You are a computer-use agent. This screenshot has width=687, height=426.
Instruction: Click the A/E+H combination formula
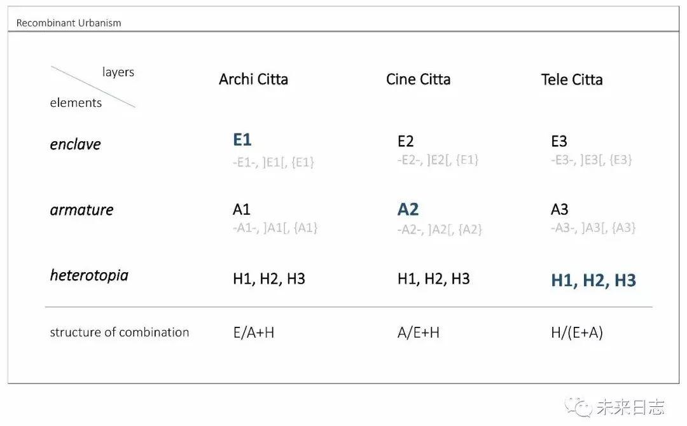(419, 333)
